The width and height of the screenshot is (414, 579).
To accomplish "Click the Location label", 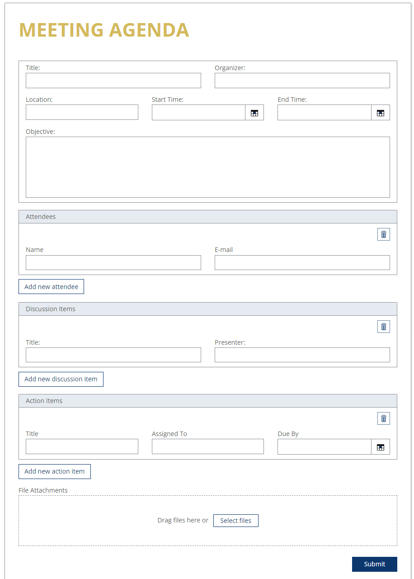I will [x=39, y=100].
